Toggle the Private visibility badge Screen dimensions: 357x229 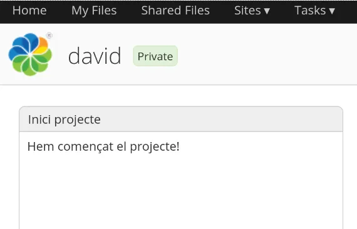click(155, 56)
